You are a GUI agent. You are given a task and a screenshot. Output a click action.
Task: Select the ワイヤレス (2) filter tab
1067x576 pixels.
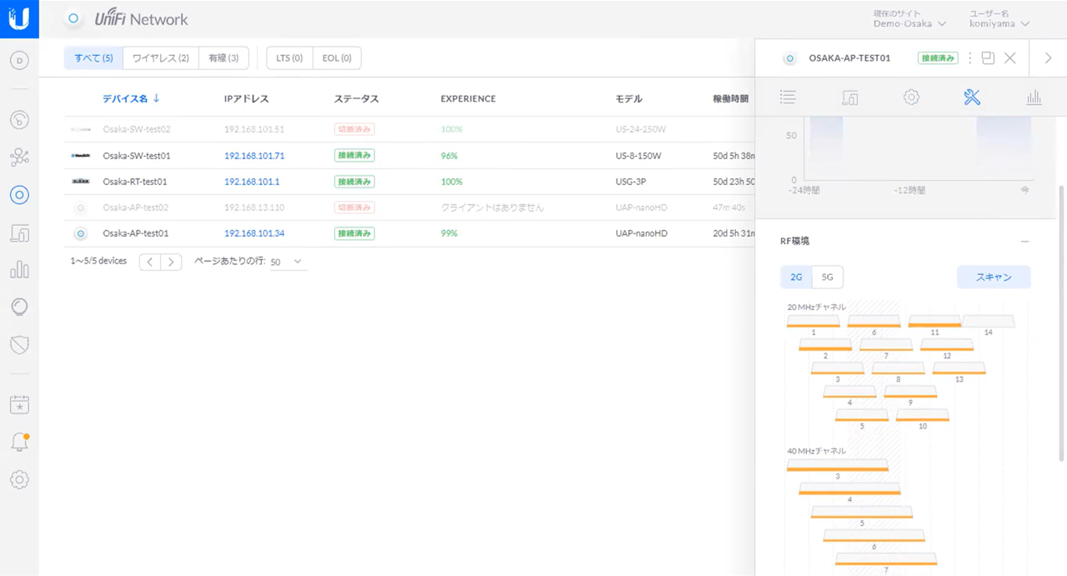(x=161, y=58)
